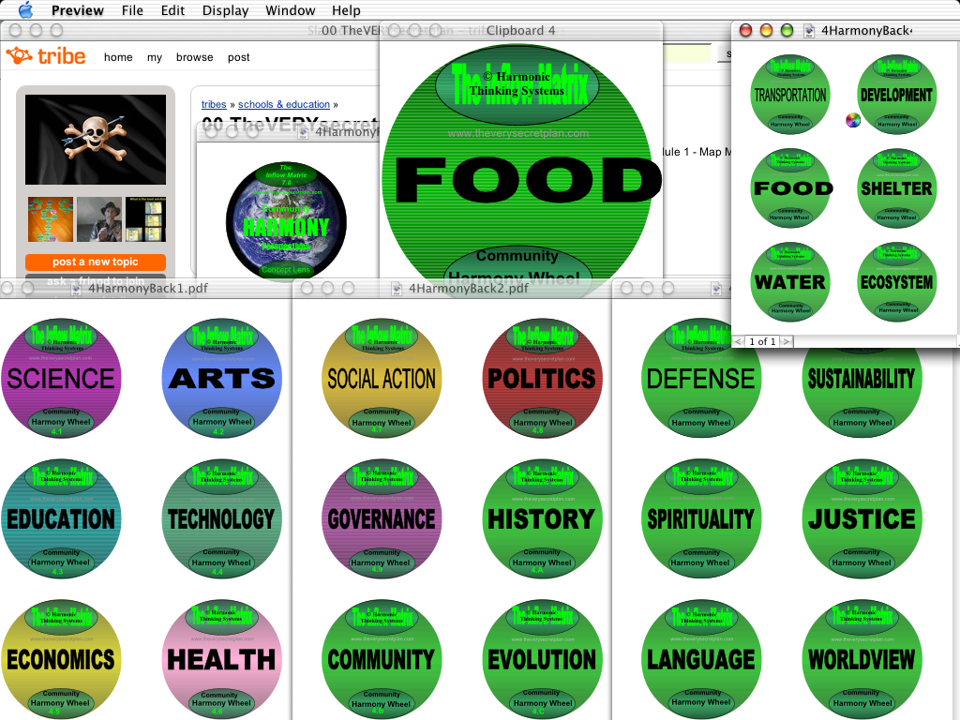Click the ARTS wheel icon
Screen dimensions: 960x720
click(x=221, y=378)
